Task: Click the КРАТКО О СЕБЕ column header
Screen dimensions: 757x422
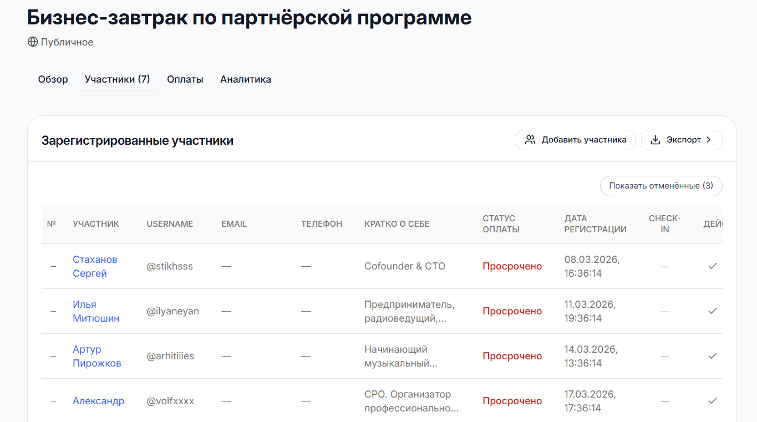Action: (x=397, y=224)
